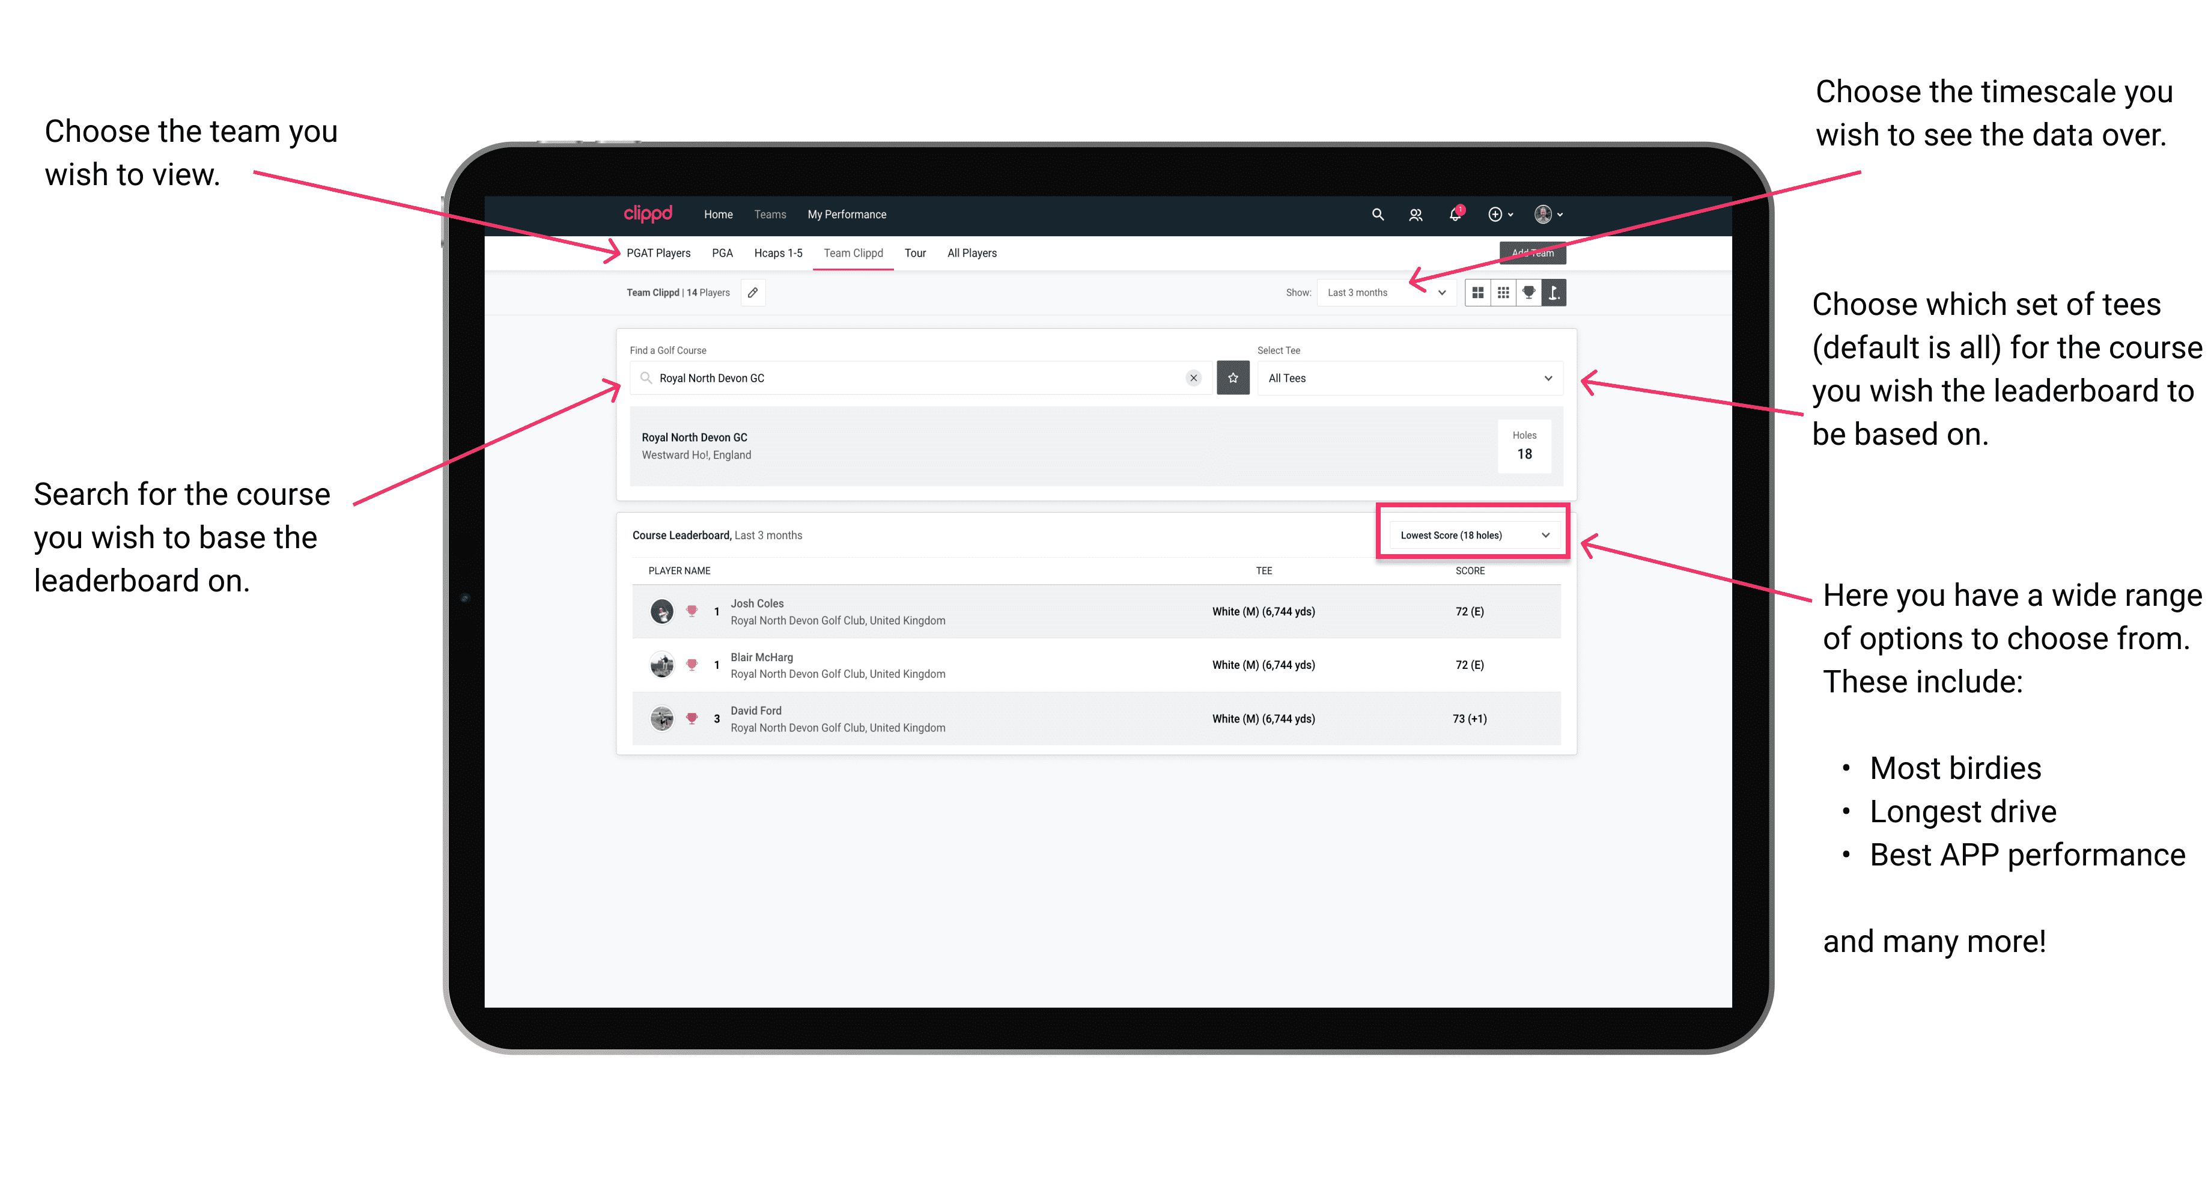This screenshot has height=1190, width=2211.
Task: Click the star/favorite icon on Royal North Devon GC
Action: [x=1233, y=378]
